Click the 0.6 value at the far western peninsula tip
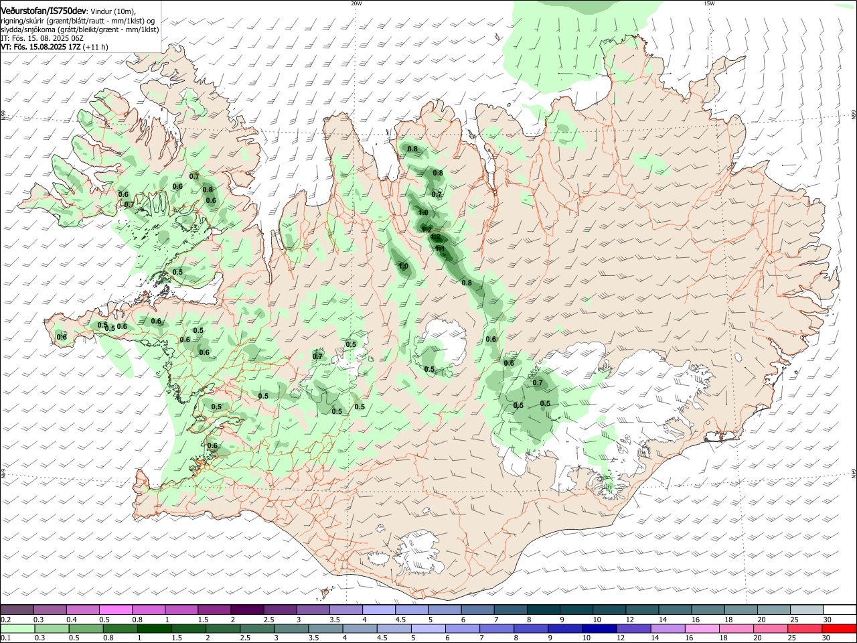Screen dimensions: 857x643 click(62, 337)
